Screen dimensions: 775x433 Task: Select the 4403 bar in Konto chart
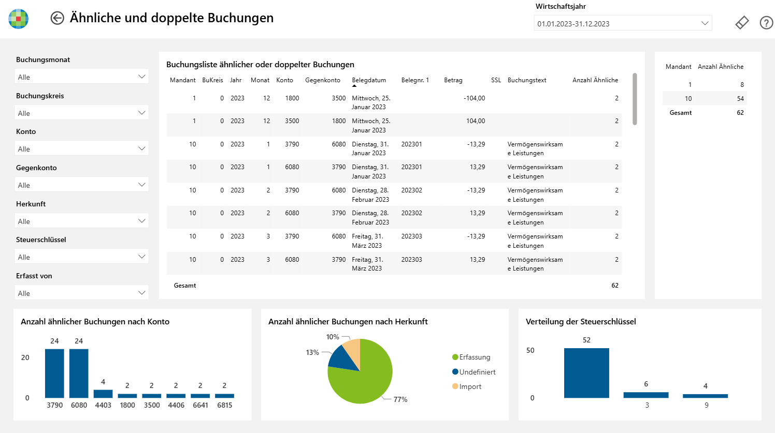coord(103,394)
